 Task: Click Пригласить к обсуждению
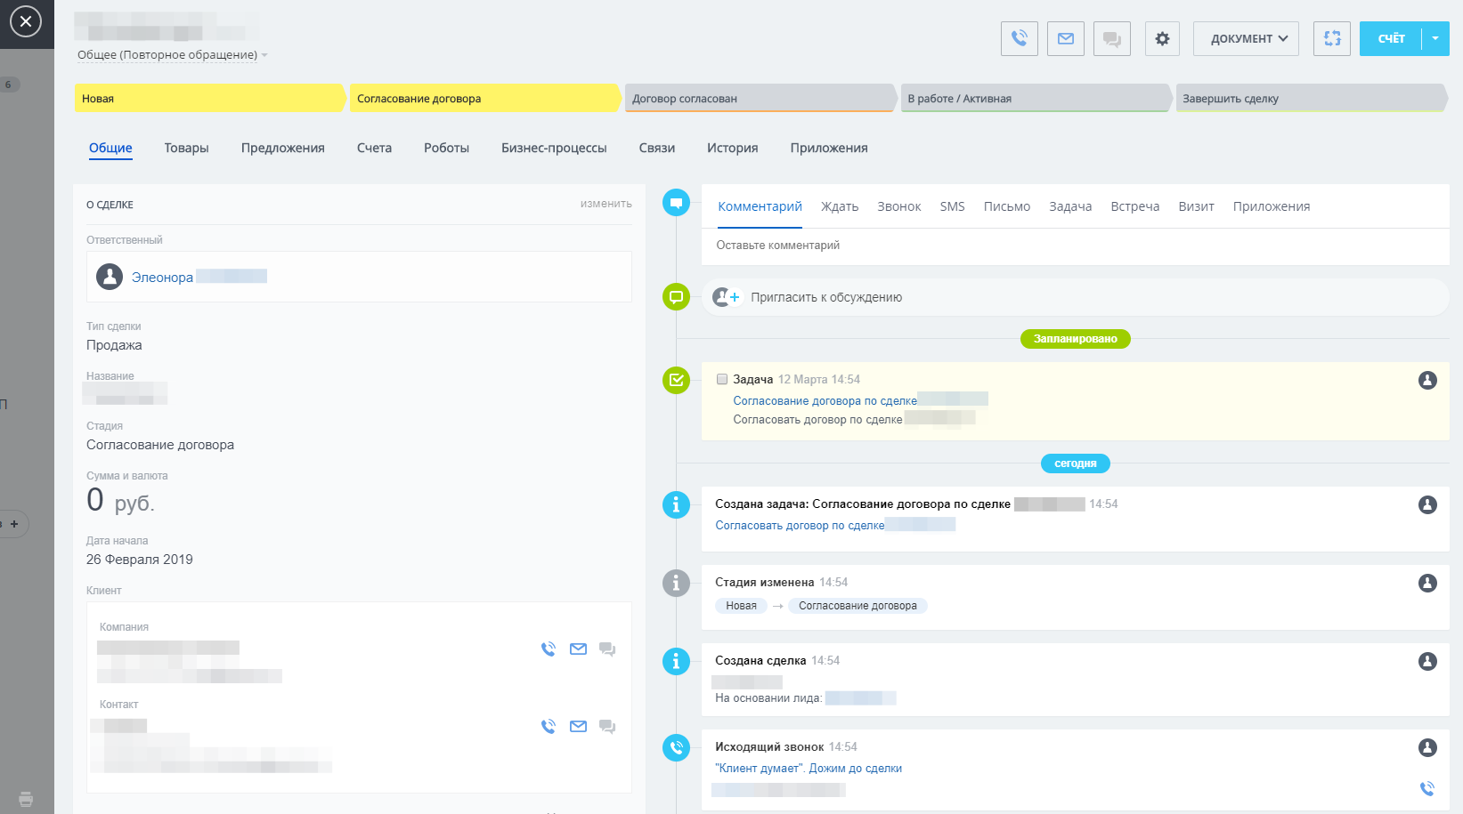point(826,297)
